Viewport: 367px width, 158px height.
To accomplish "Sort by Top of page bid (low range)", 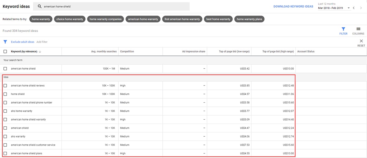I will tap(234, 51).
